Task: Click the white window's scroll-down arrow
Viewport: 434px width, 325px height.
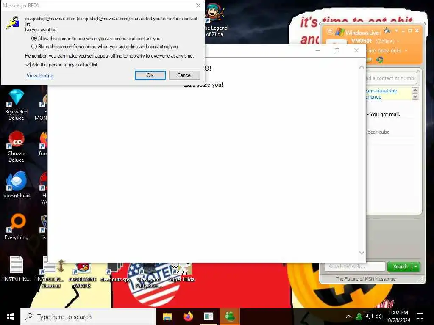Action: coord(362,253)
